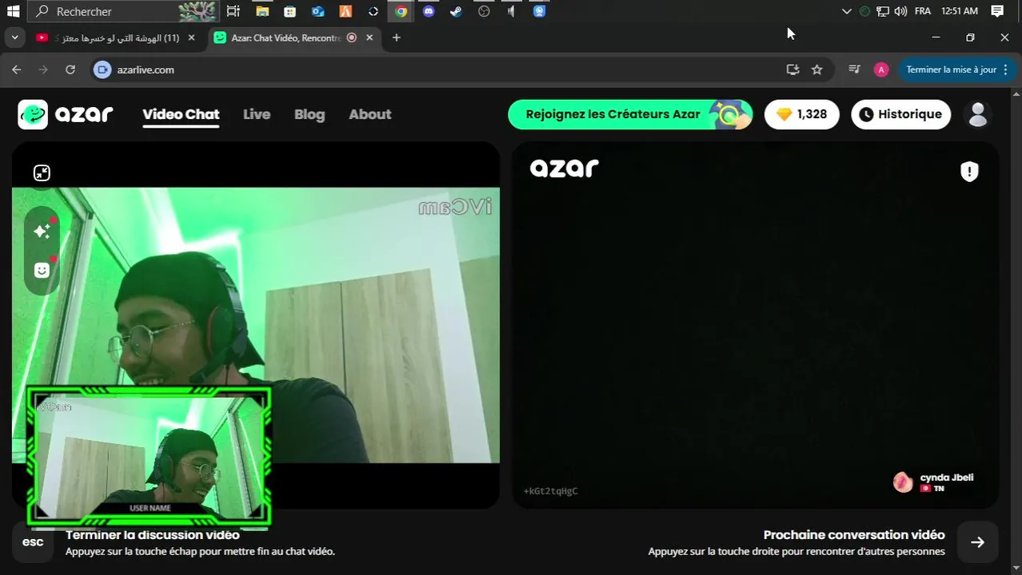Click the network icon in system tray
This screenshot has height=575, width=1022.
pos(883,11)
